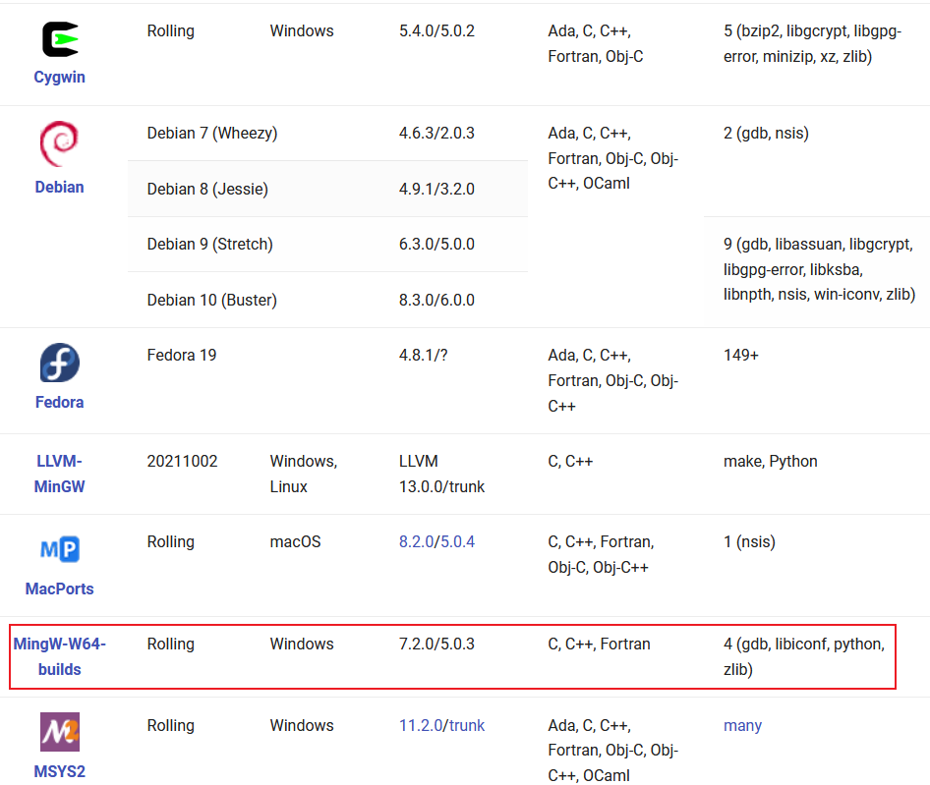Click 'Rolling' in the MSYS2 row
The width and height of the screenshot is (930, 785).
170,725
